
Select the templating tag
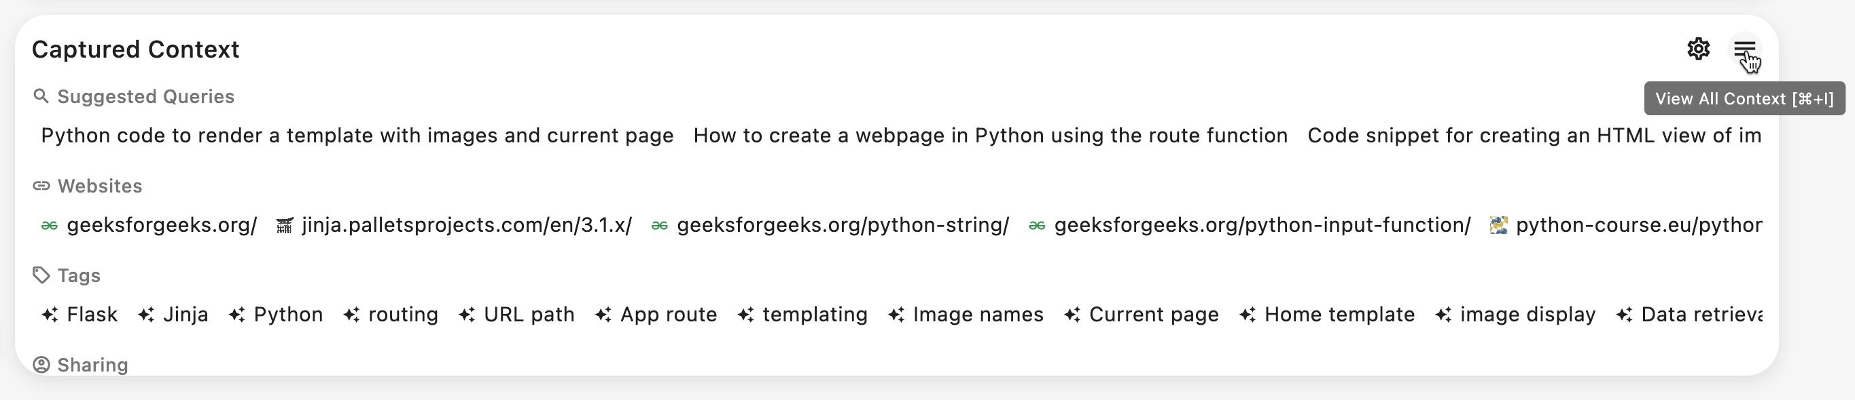(803, 315)
